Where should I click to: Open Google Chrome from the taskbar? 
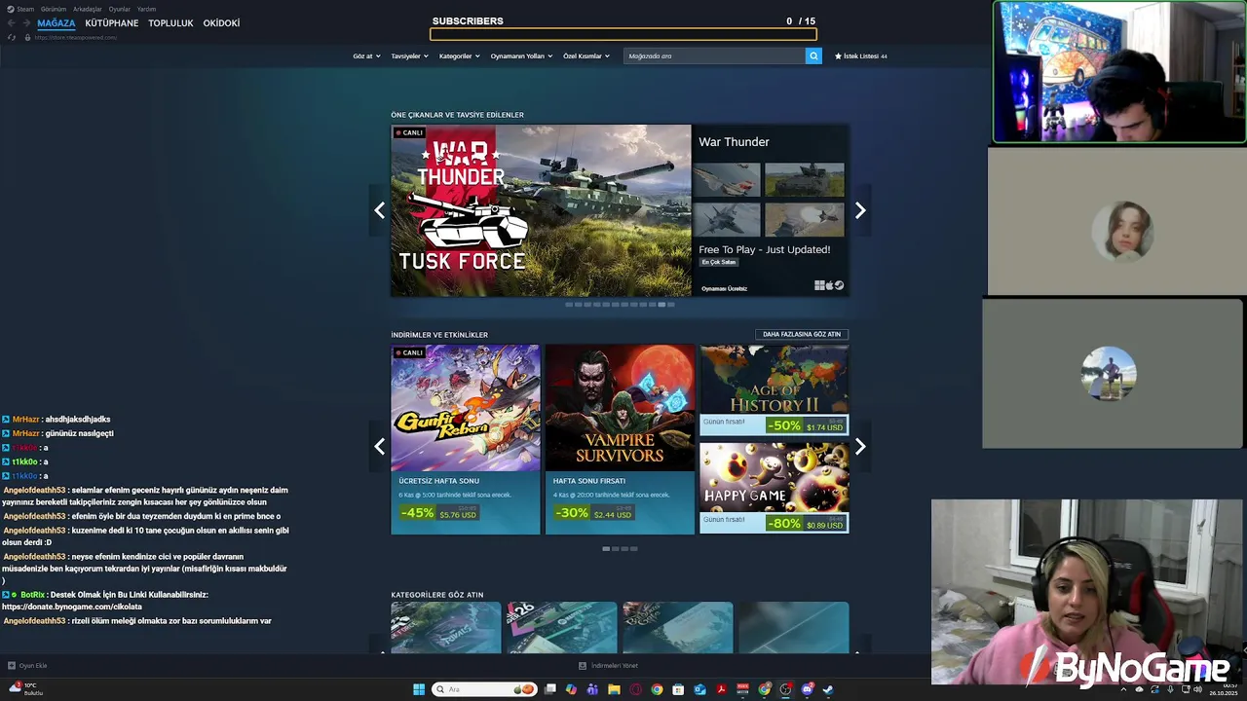point(657,689)
